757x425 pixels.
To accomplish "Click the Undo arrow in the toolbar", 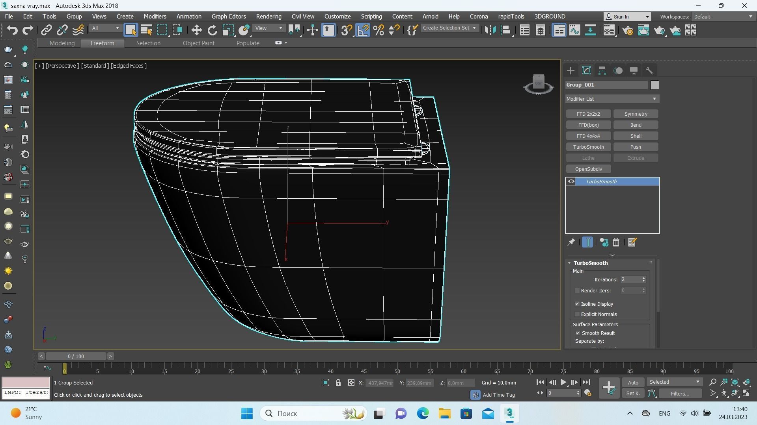I will click(x=12, y=30).
